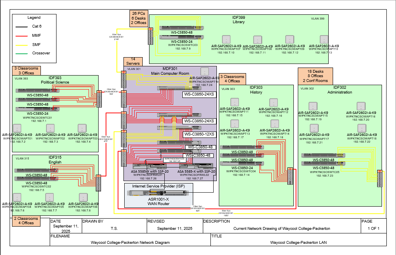This screenshot has width=396, height=255.
Task: Click the Administration patch panel icon
Action: 380,179
